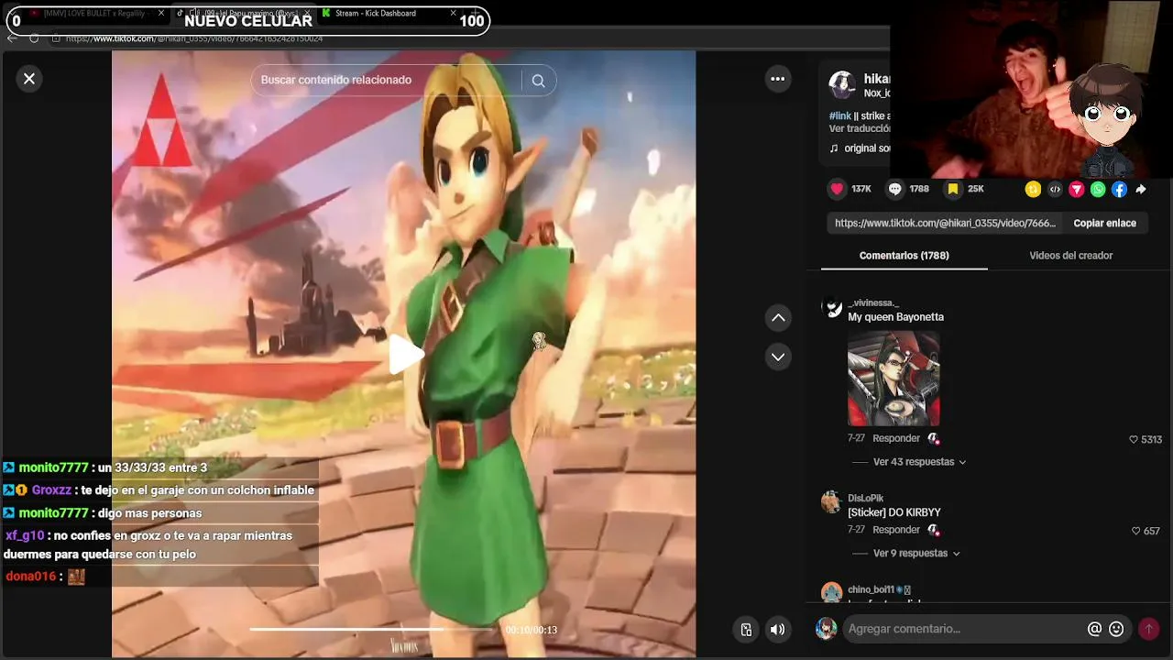Click the video link URL text field
This screenshot has height=660, width=1173.
(x=946, y=223)
